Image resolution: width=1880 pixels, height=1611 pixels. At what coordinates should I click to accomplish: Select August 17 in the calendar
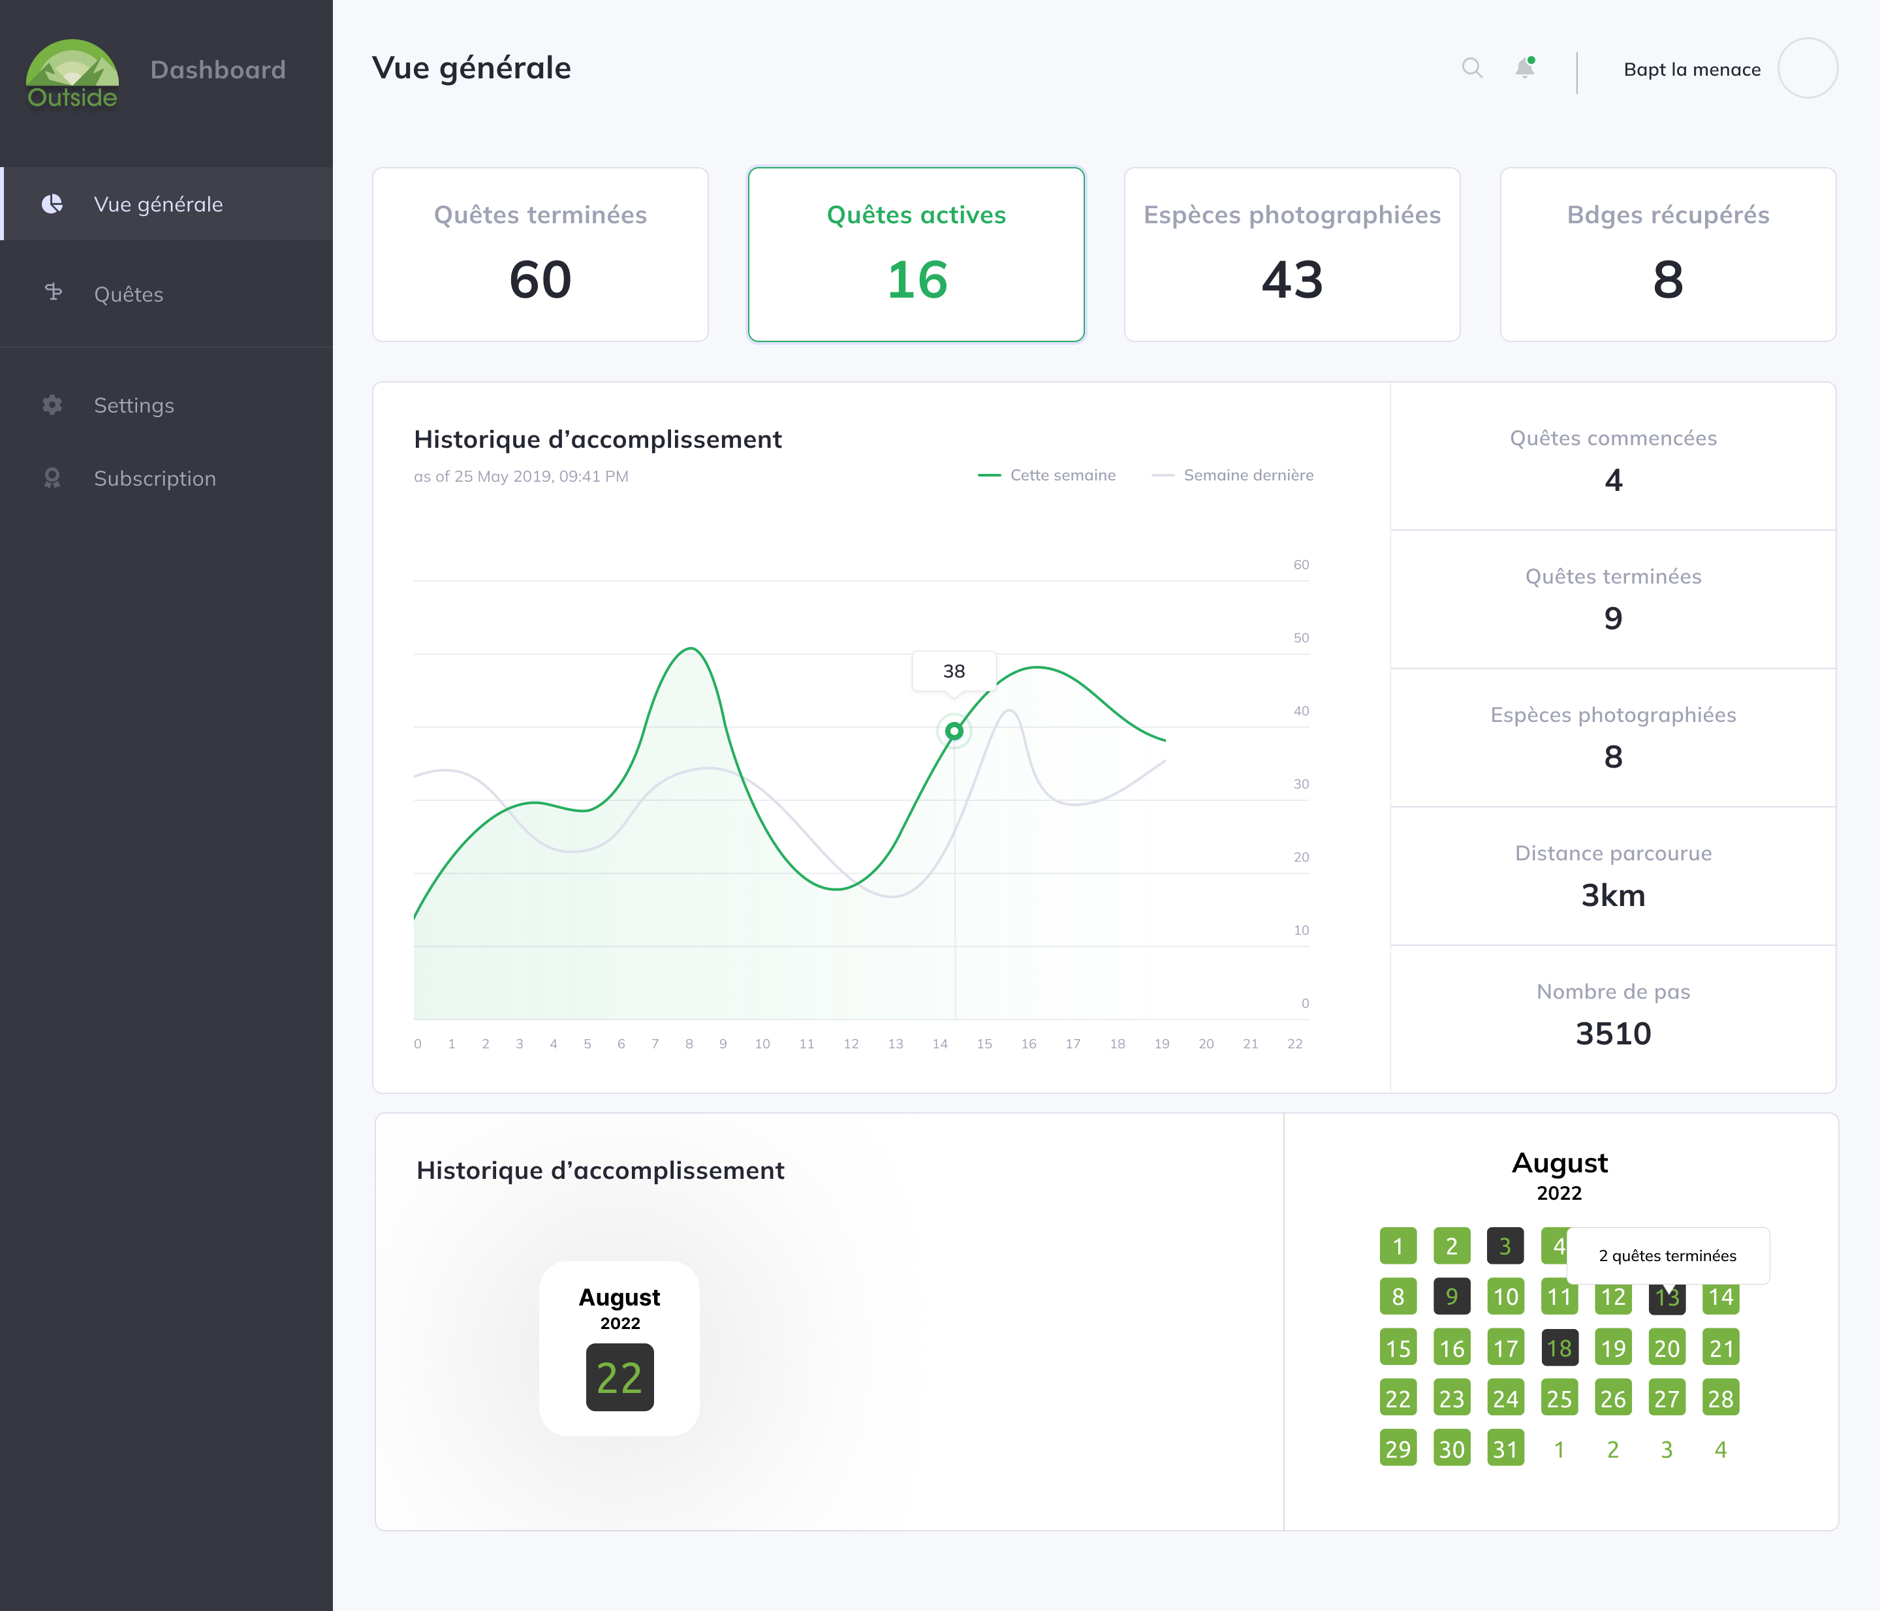[x=1505, y=1348]
